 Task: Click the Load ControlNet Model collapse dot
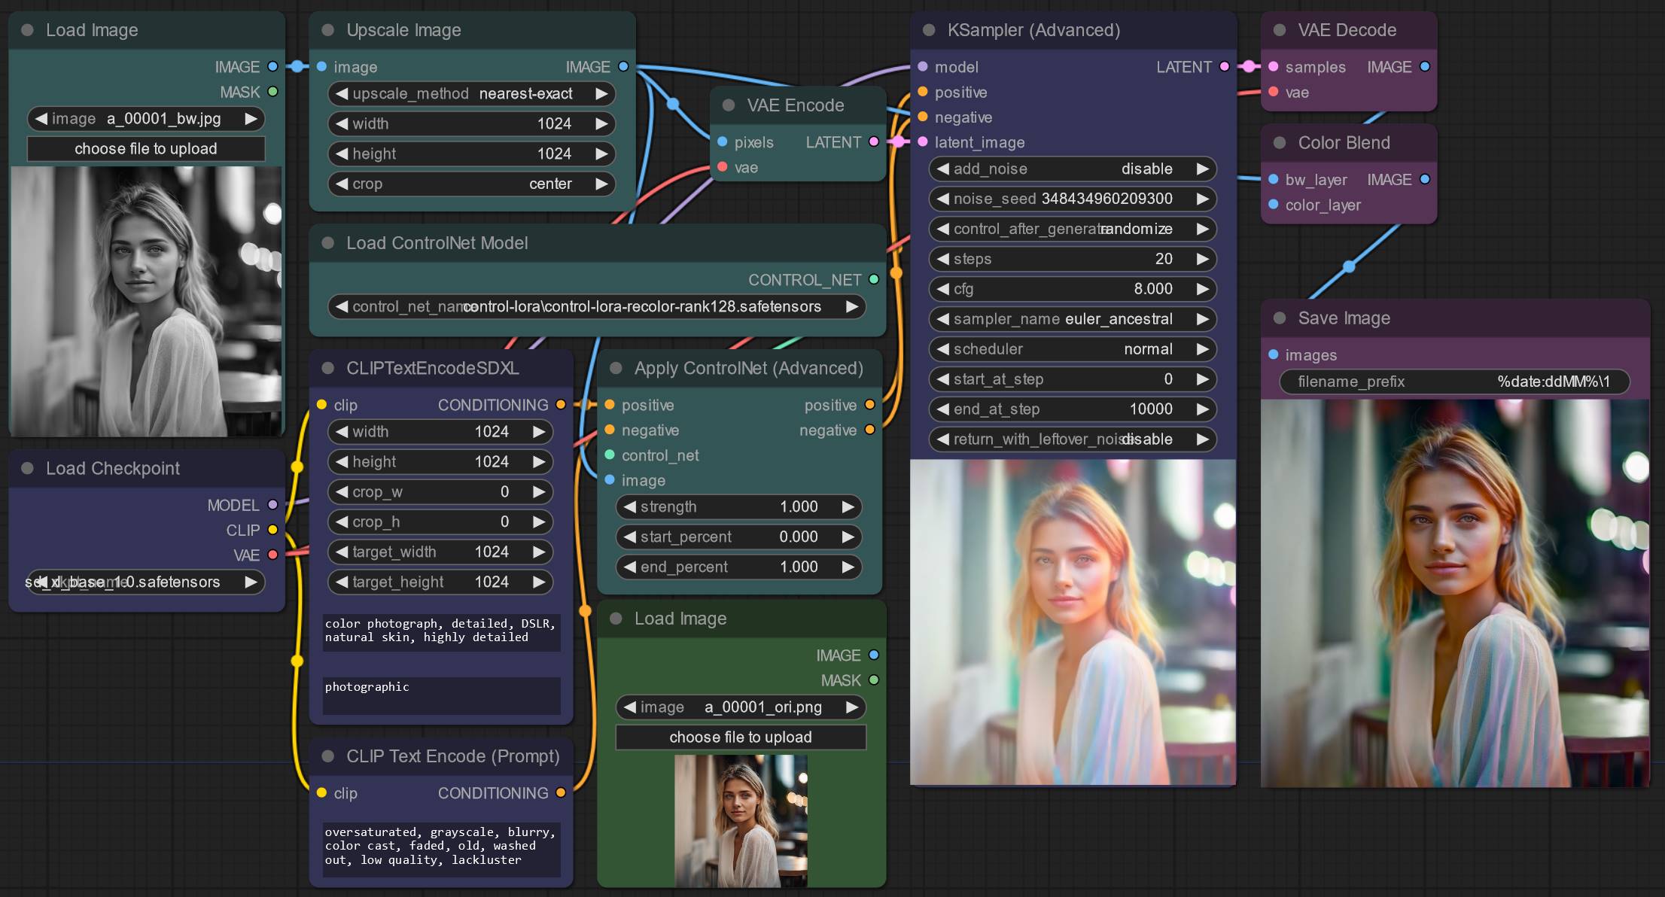point(328,243)
